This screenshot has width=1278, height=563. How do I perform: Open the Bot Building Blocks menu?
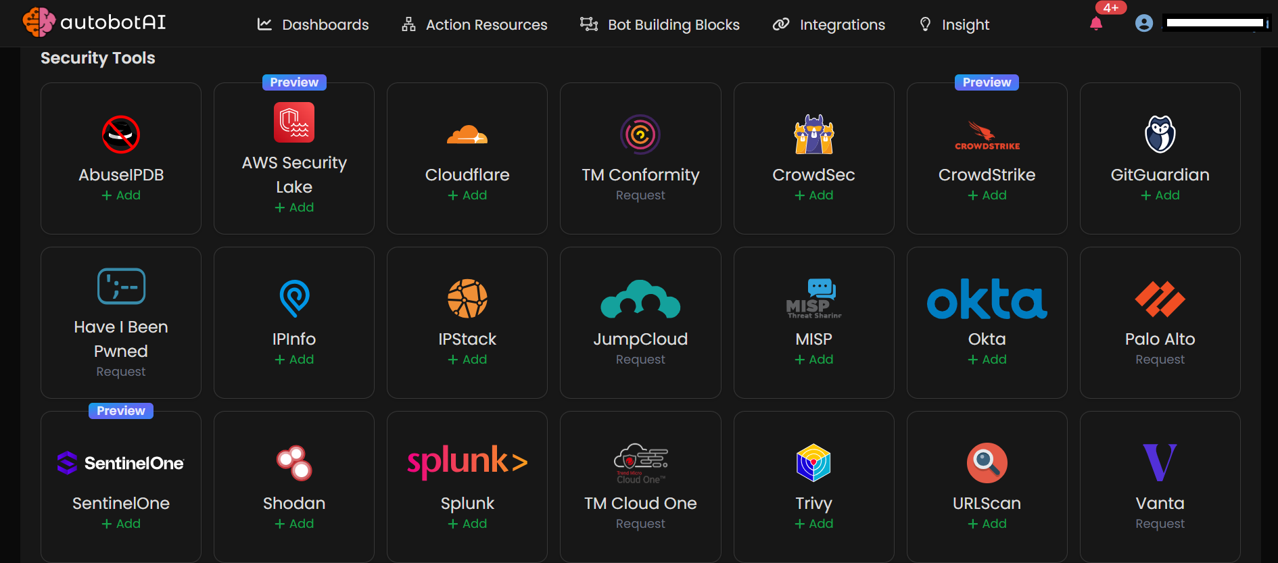pyautogui.click(x=660, y=24)
